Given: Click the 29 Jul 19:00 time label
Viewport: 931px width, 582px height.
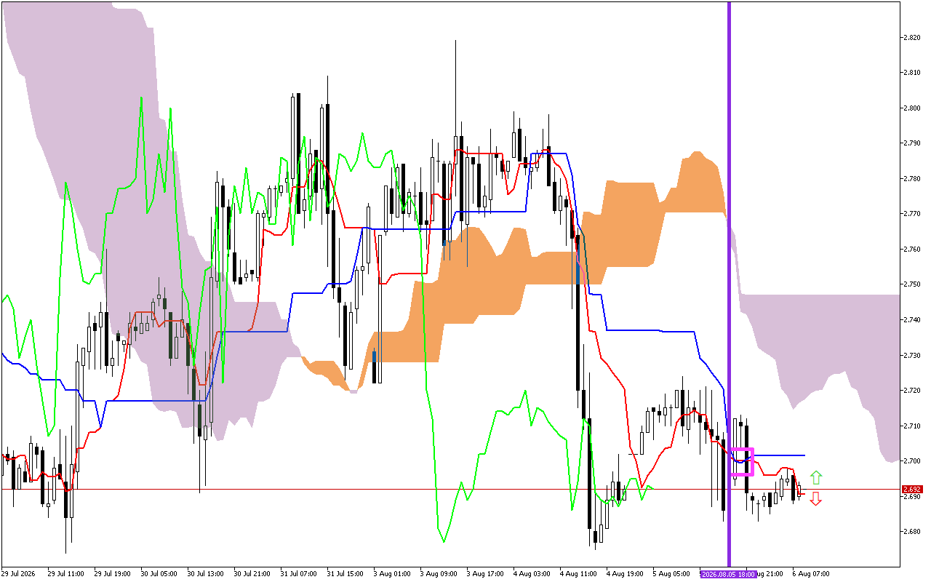Looking at the screenshot, I should [112, 574].
